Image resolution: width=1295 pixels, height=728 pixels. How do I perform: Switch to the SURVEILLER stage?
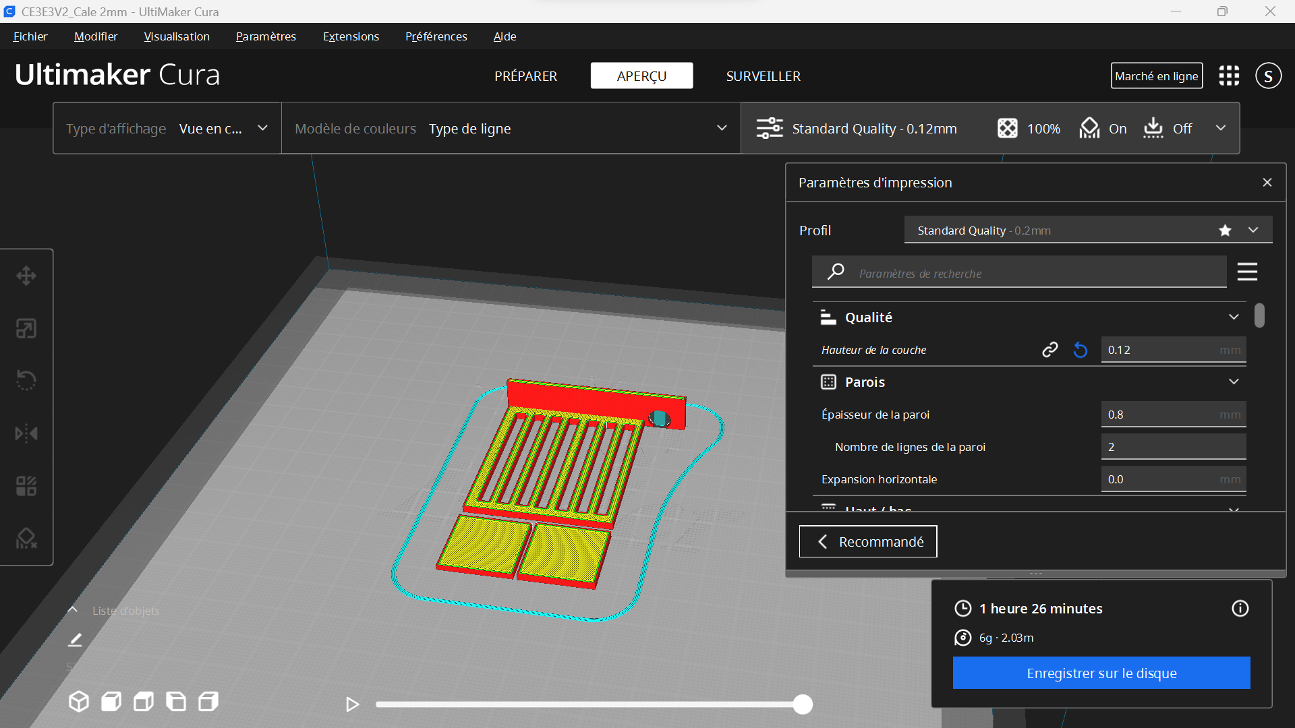coord(763,76)
